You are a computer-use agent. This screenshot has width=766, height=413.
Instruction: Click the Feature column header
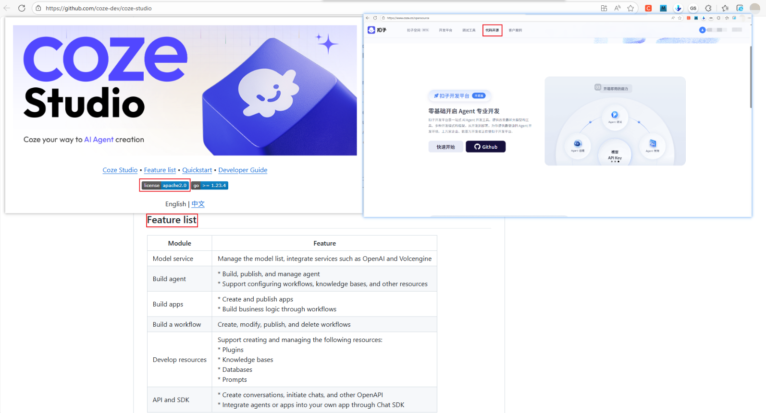pyautogui.click(x=324, y=243)
